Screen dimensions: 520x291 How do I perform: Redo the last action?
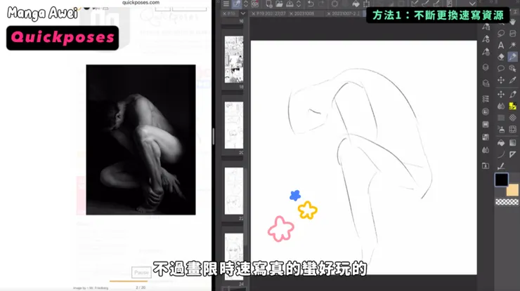(x=321, y=4)
